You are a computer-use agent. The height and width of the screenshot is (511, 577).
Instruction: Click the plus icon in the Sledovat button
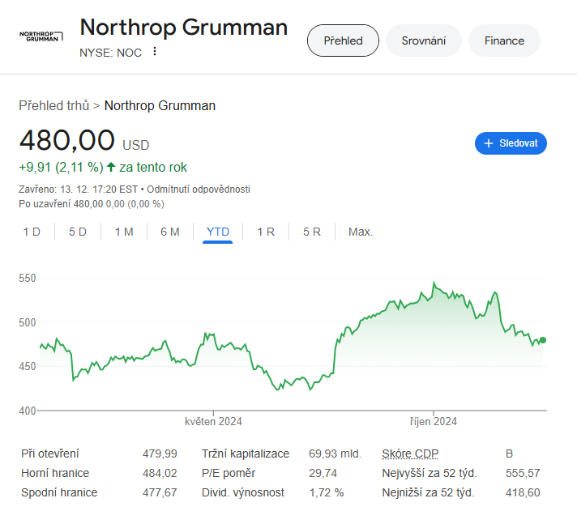pos(489,143)
